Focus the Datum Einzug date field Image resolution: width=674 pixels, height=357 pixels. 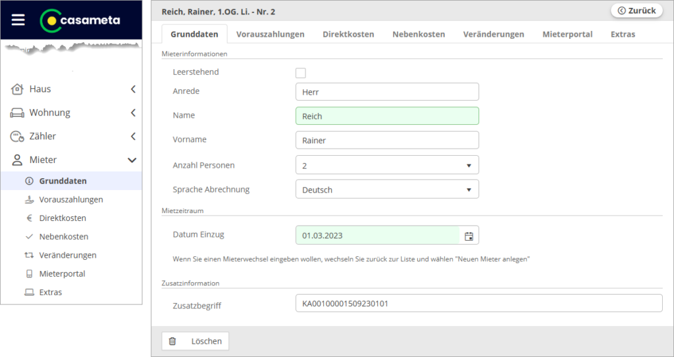pos(378,235)
